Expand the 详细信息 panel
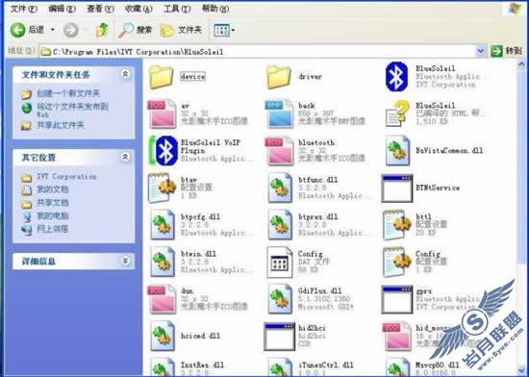 coord(125,261)
